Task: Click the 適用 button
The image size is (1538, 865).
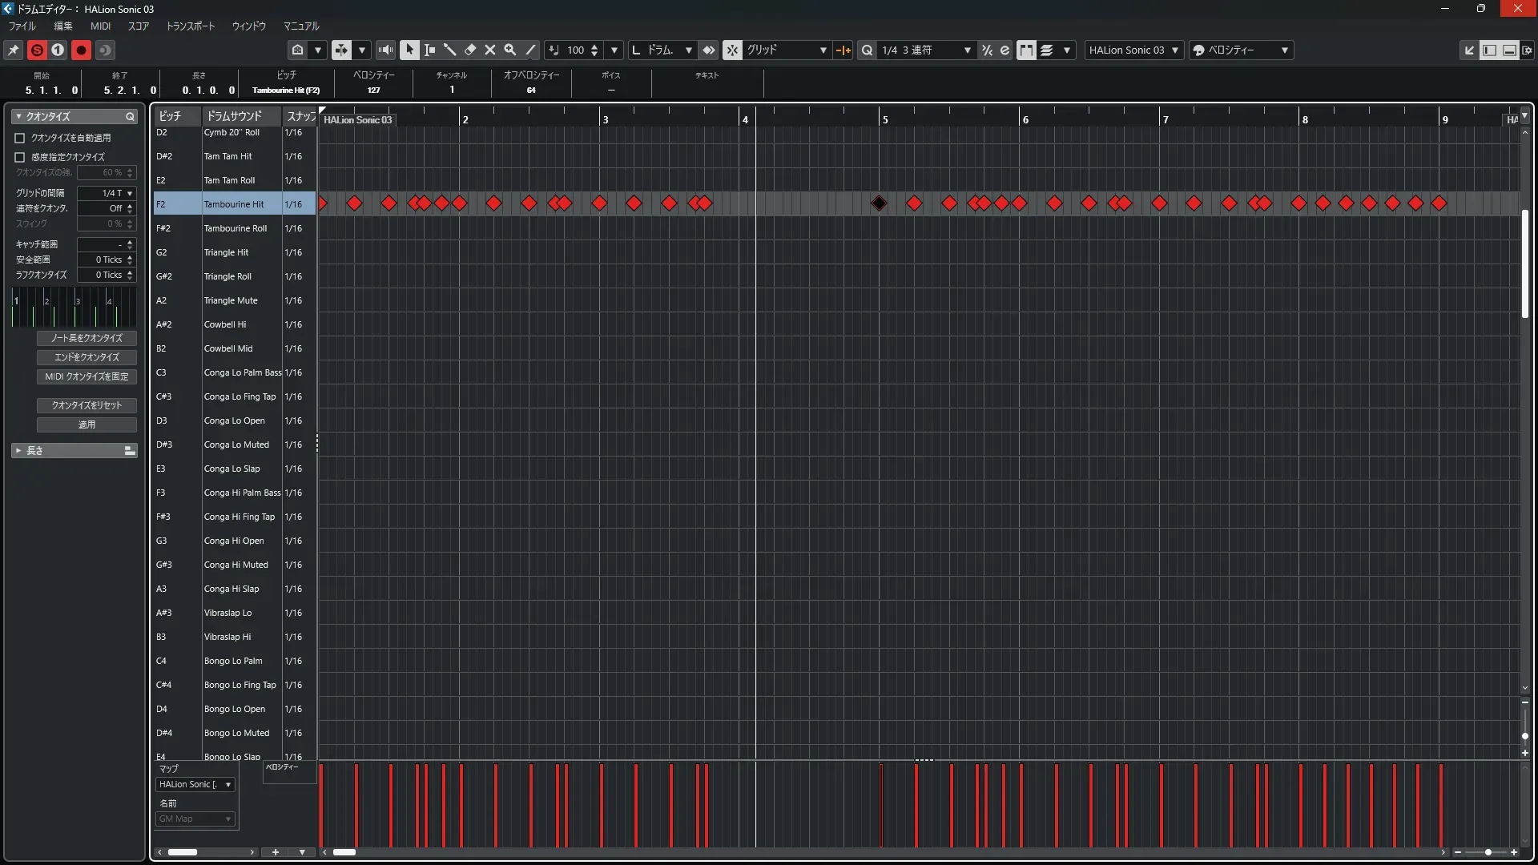Action: 87,424
